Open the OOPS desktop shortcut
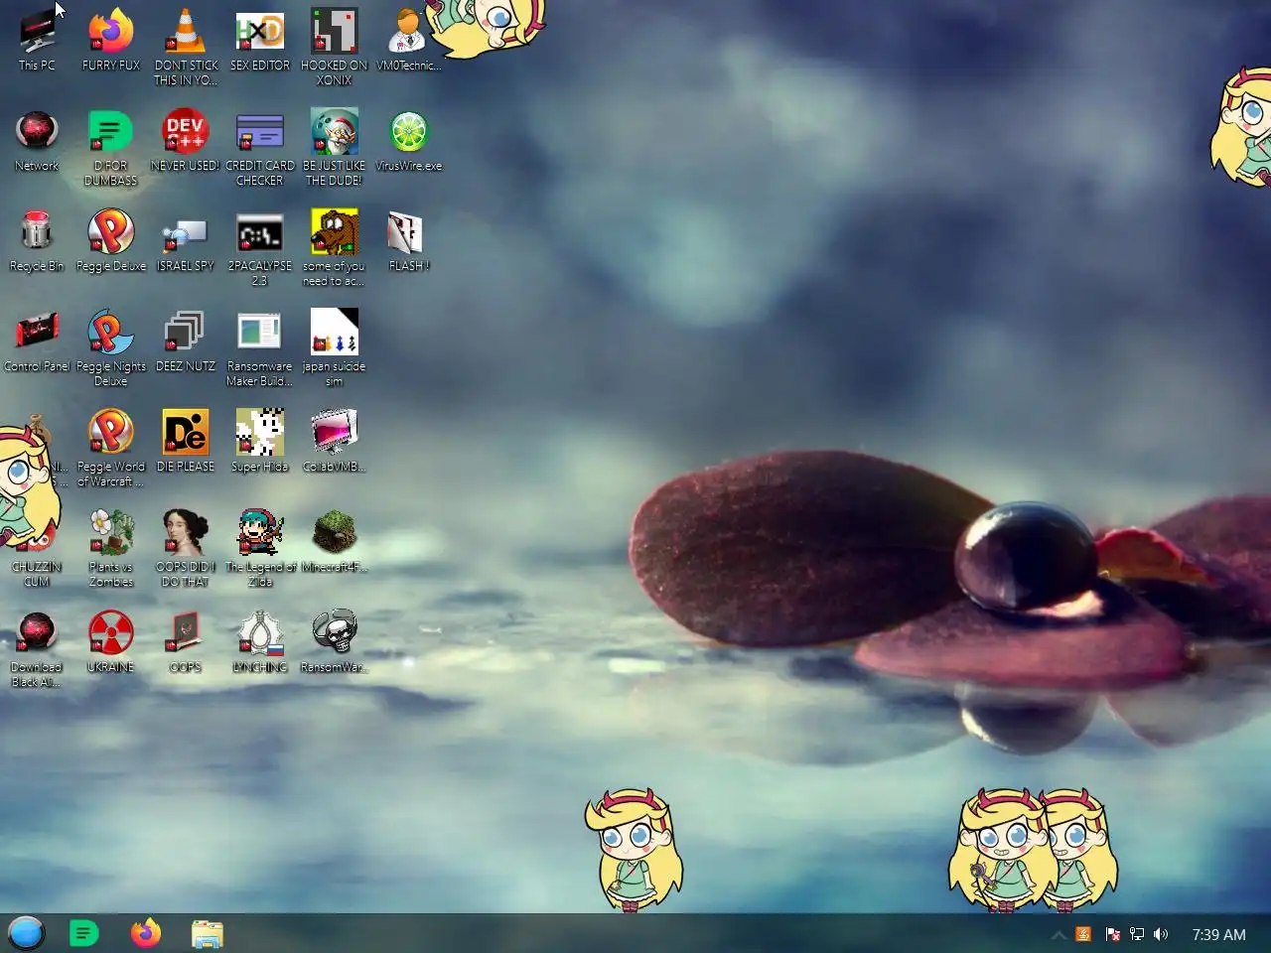Viewport: 1271px width, 953px height. point(186,642)
